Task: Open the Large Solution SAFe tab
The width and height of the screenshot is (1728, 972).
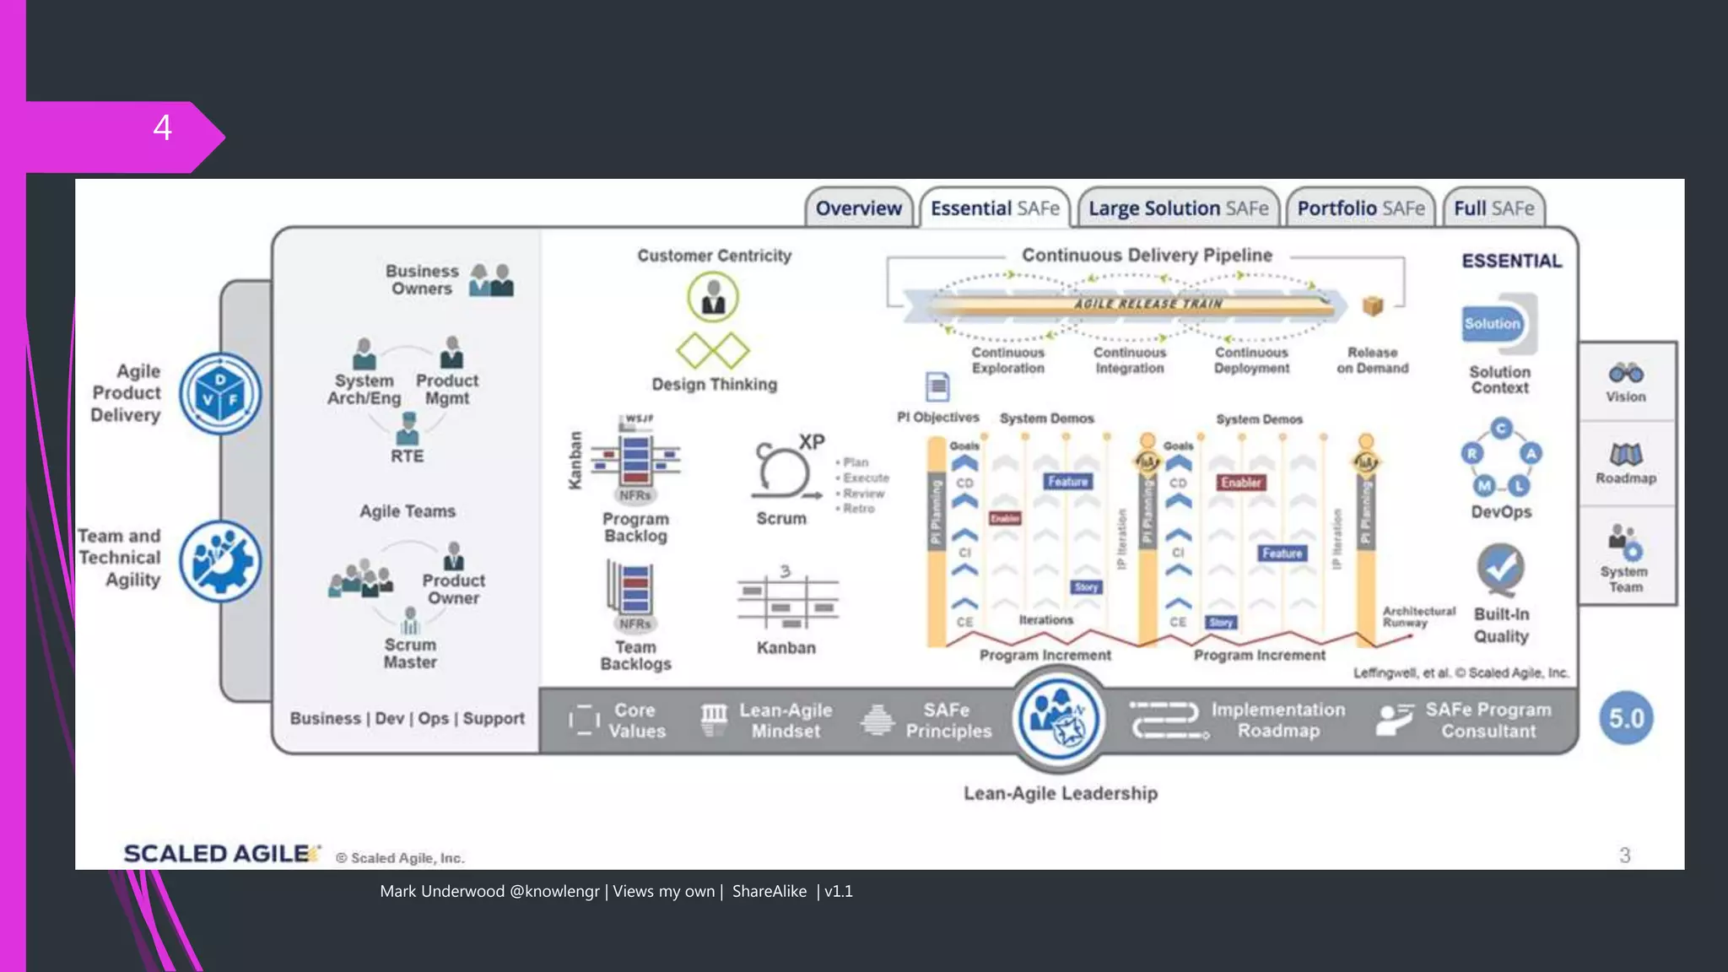Action: [1178, 208]
